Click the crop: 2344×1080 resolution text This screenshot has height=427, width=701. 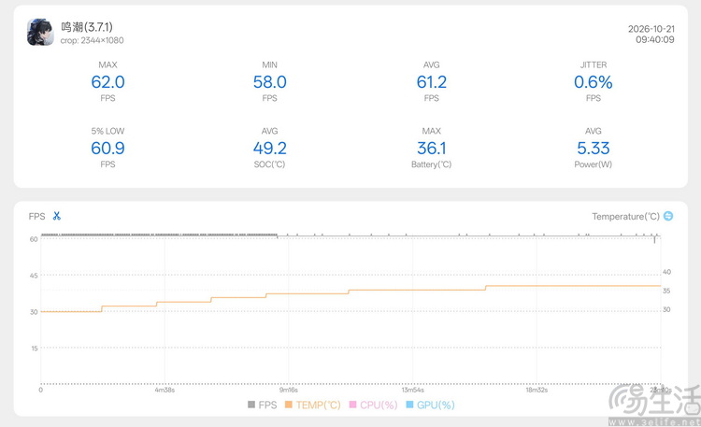[x=93, y=40]
